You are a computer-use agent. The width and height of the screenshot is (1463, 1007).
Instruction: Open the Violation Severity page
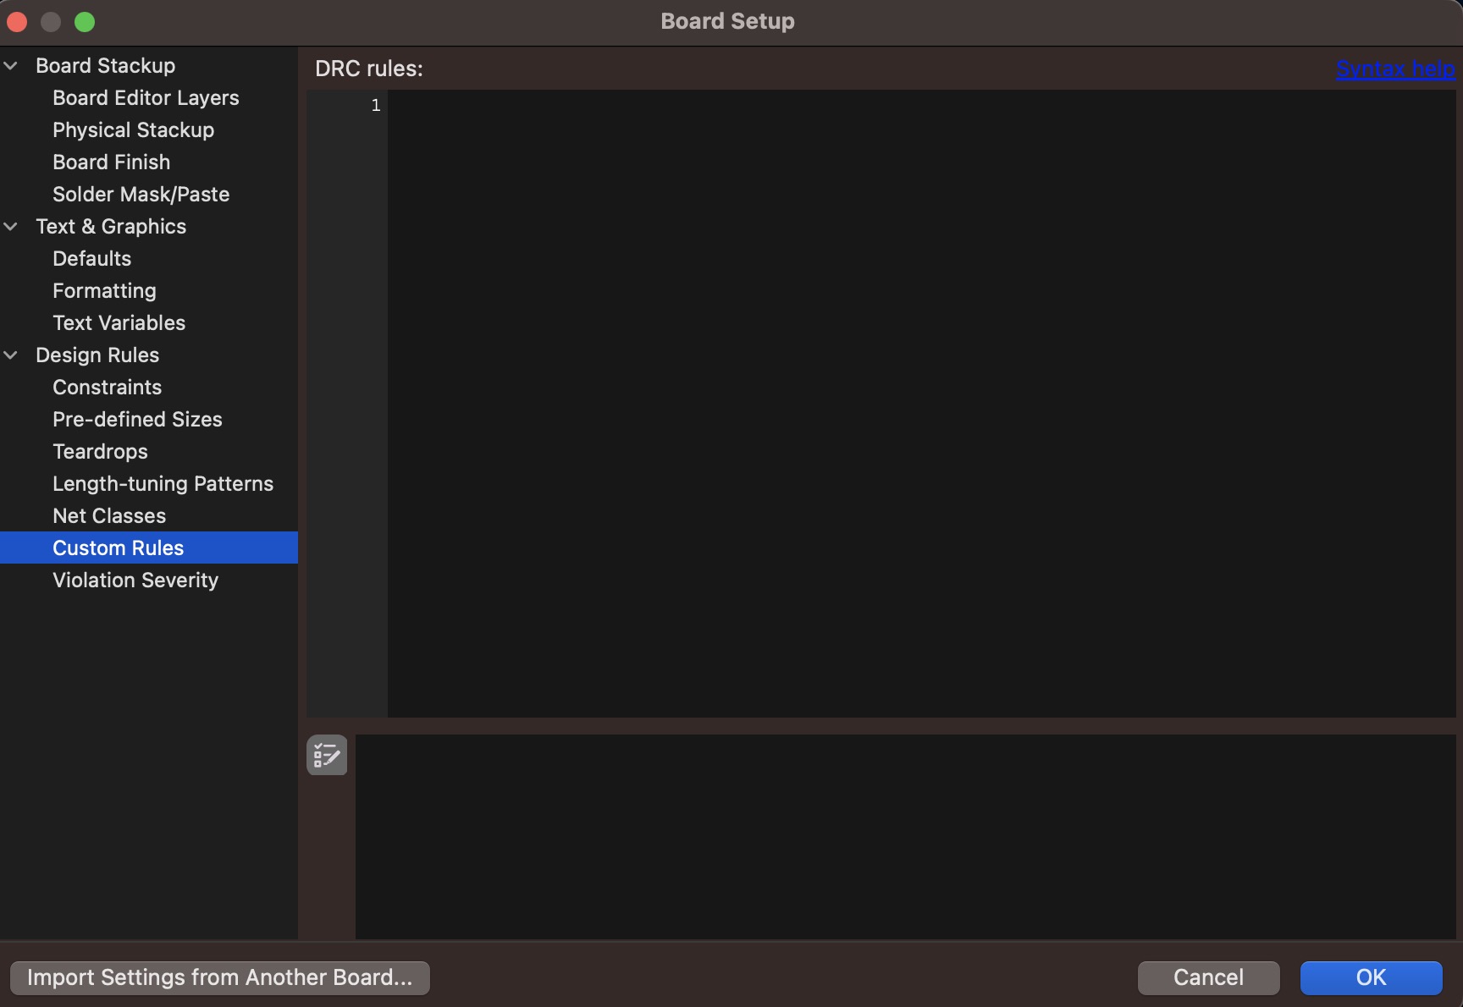point(135,580)
